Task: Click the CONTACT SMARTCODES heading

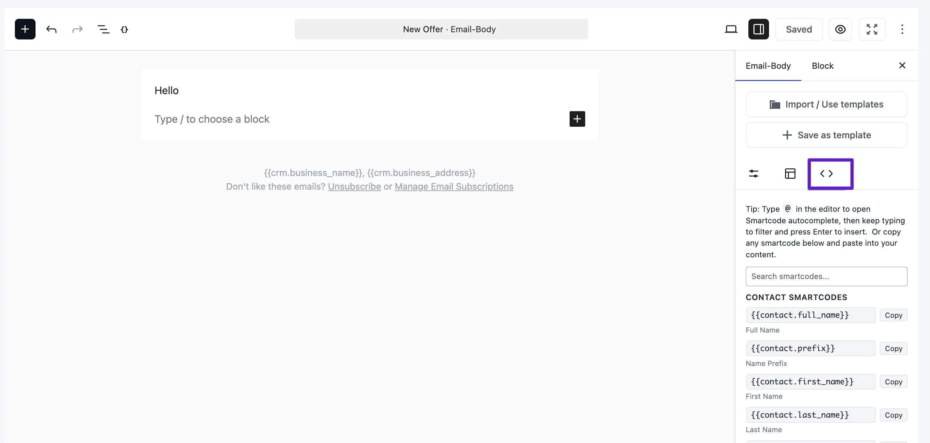Action: (796, 298)
